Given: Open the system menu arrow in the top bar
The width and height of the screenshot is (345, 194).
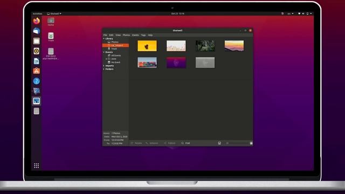Looking at the screenshot, I should tap(311, 13).
